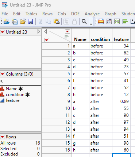Image resolution: width=135 pixels, height=157 pixels.
Task: Click the Save floppy disk icon
Action: 31,22
